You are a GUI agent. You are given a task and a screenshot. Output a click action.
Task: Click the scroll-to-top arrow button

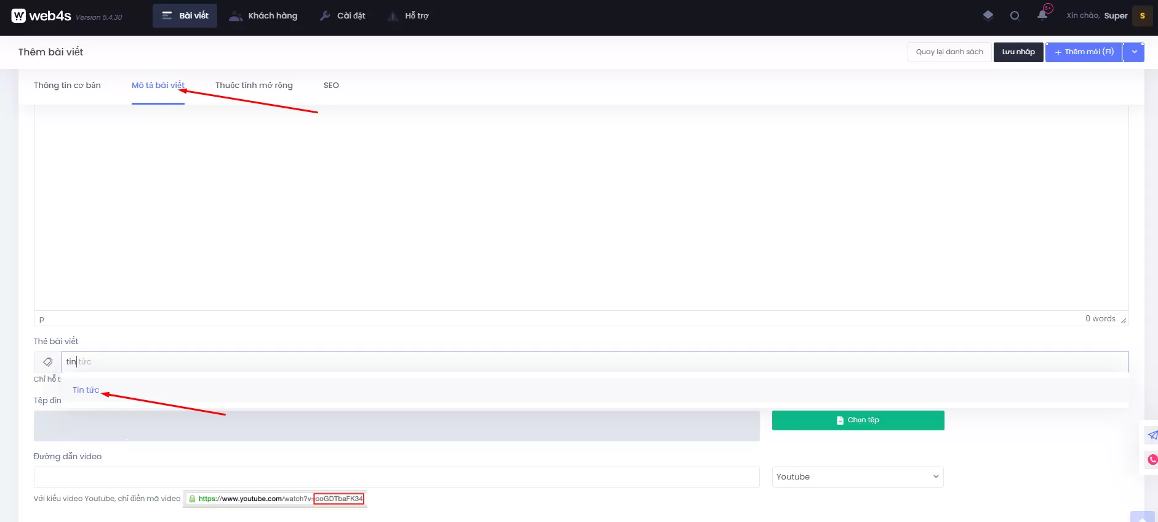point(1142,517)
